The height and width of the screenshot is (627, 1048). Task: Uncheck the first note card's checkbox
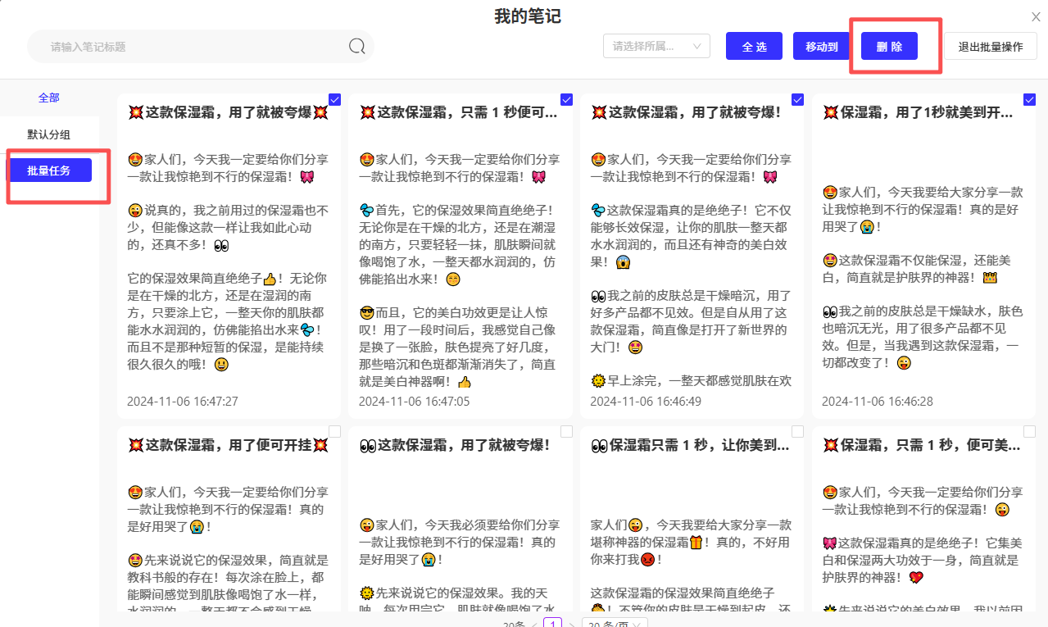(334, 99)
